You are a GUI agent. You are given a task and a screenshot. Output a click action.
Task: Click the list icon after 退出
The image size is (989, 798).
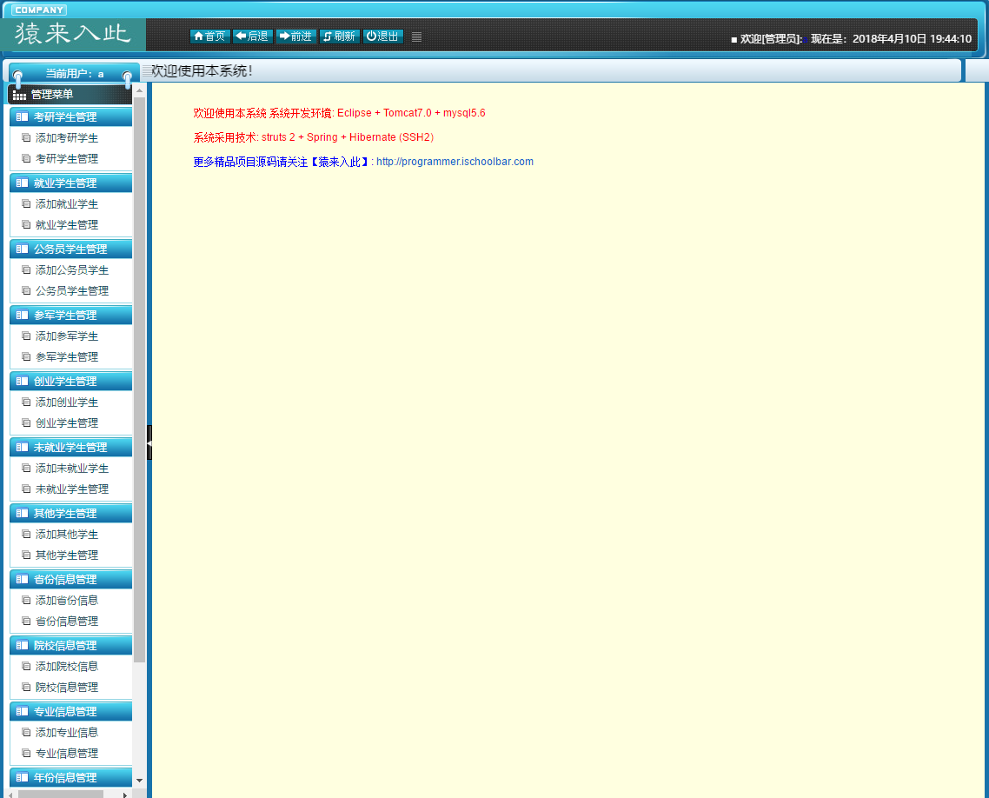416,37
